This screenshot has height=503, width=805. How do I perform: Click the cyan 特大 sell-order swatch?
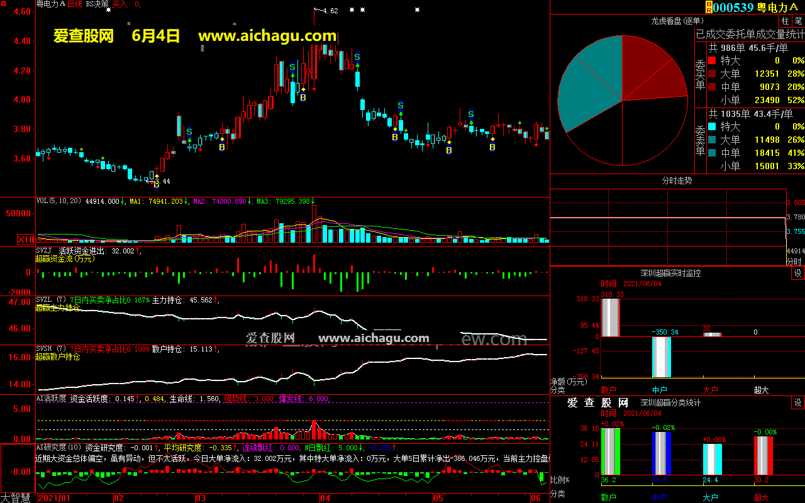pos(712,127)
